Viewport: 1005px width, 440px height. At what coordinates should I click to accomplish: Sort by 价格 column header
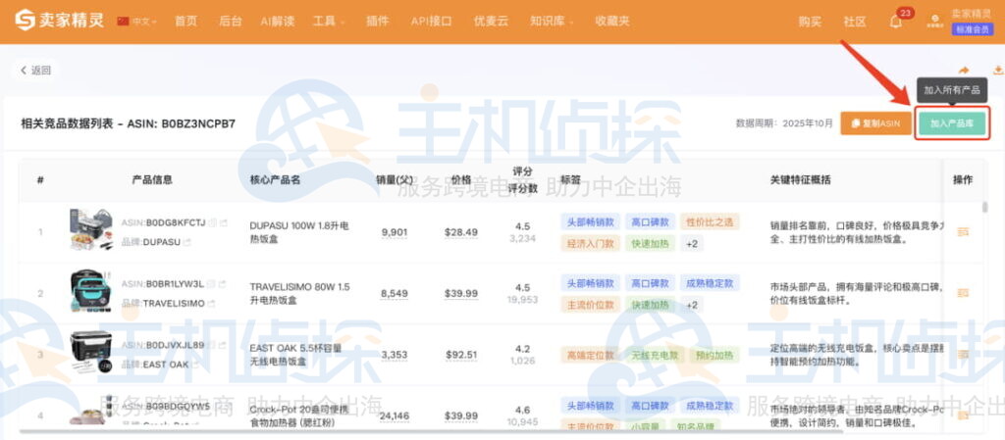click(x=461, y=179)
